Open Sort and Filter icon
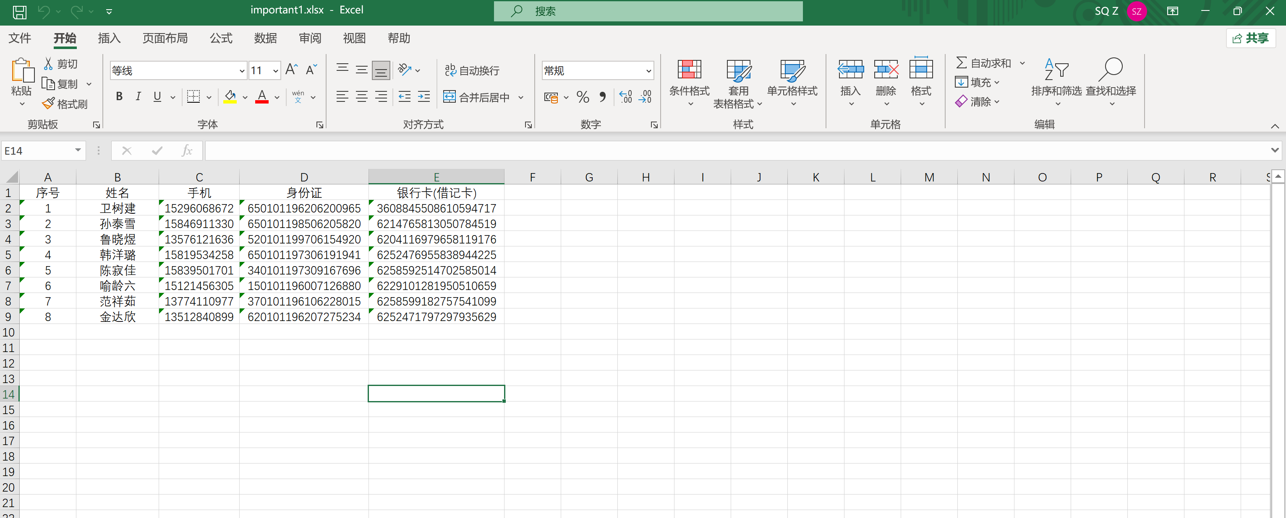1286x518 pixels. 1056,70
